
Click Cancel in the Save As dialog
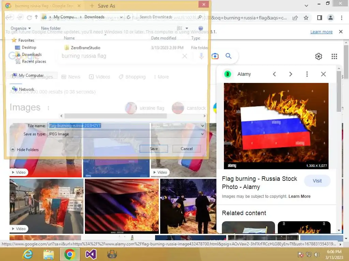coord(186,149)
